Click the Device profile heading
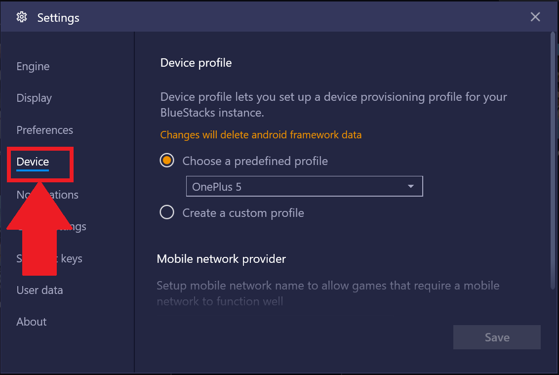Image resolution: width=559 pixels, height=375 pixels. 196,63
